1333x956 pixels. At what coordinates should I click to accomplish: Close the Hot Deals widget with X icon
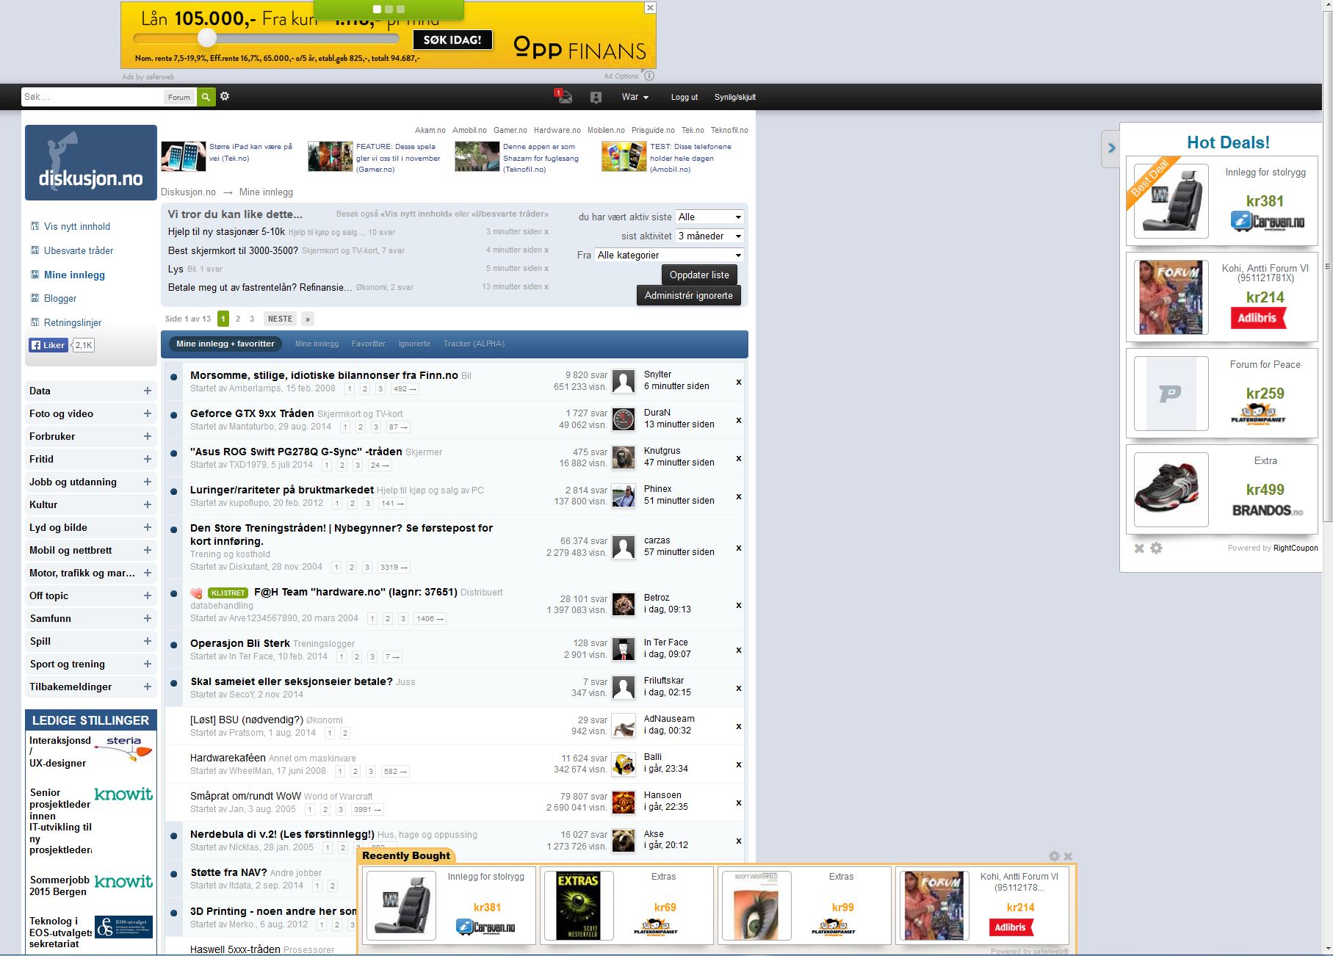(x=1139, y=548)
